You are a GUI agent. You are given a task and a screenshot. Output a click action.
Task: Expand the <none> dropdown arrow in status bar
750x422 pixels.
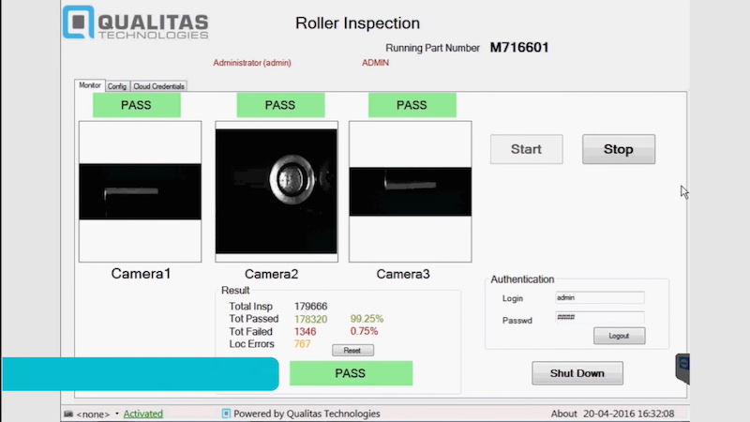pyautogui.click(x=116, y=414)
